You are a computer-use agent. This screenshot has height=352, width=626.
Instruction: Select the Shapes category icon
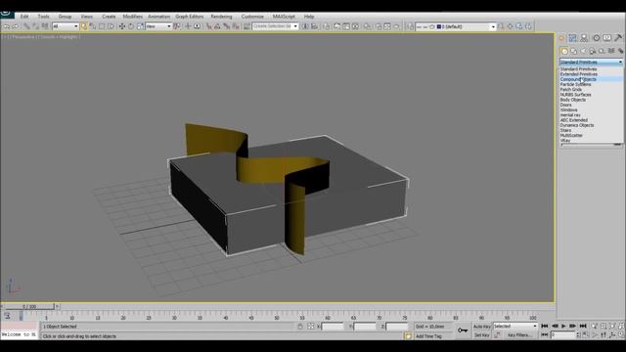pyautogui.click(x=574, y=51)
